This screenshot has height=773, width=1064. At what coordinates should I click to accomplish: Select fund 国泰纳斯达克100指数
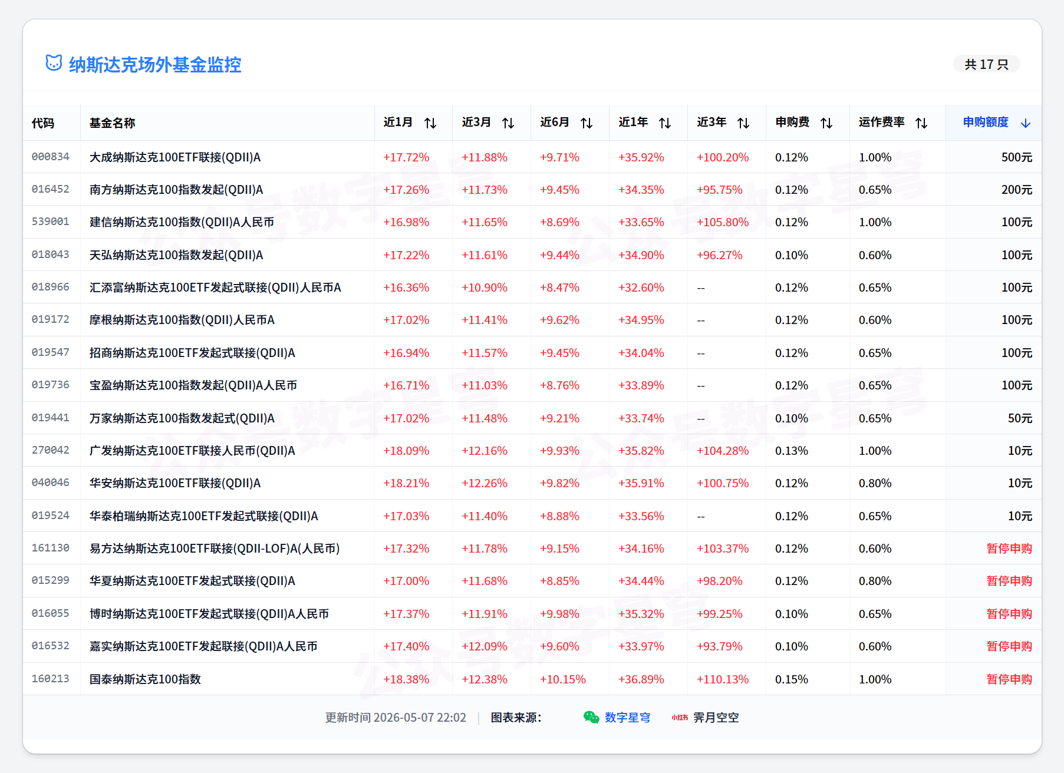click(145, 679)
